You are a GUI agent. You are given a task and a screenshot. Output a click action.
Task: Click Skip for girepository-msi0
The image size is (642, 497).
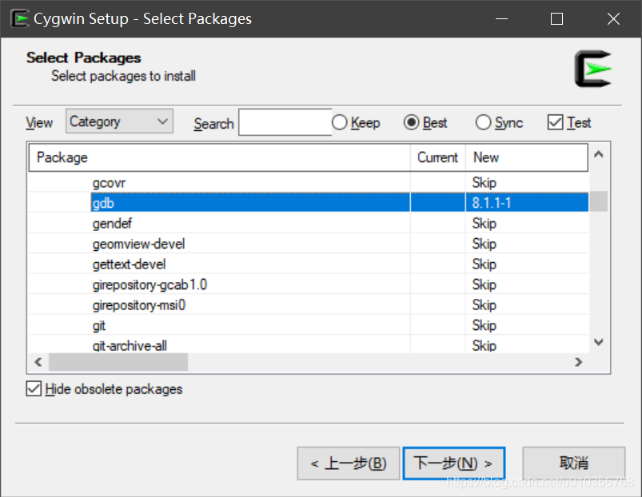pos(484,305)
